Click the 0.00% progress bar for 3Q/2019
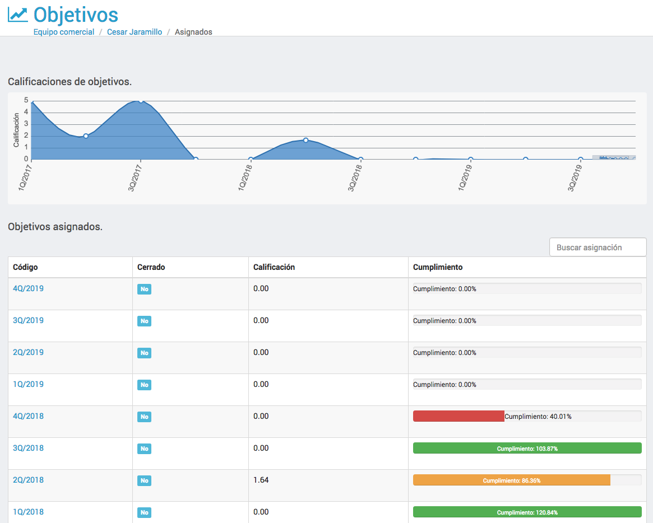Image resolution: width=653 pixels, height=523 pixels. coord(527,320)
